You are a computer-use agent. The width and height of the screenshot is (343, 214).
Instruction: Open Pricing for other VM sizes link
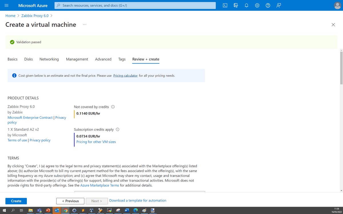[96, 142]
